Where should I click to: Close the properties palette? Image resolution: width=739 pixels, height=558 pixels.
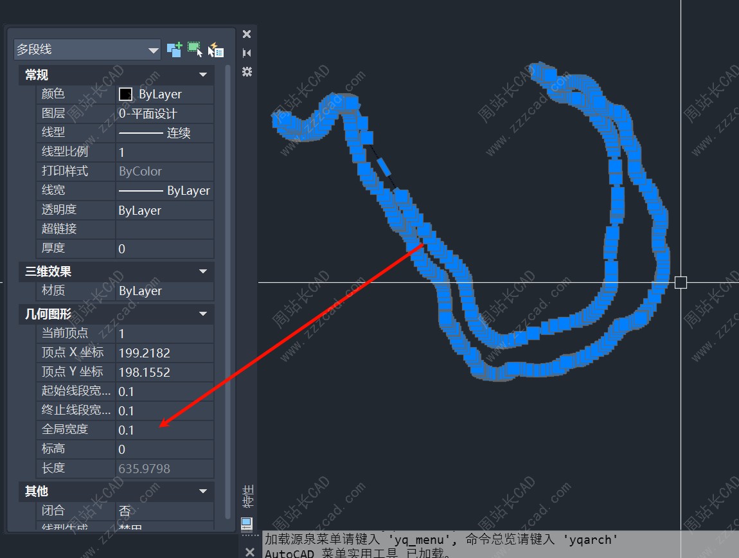[247, 34]
